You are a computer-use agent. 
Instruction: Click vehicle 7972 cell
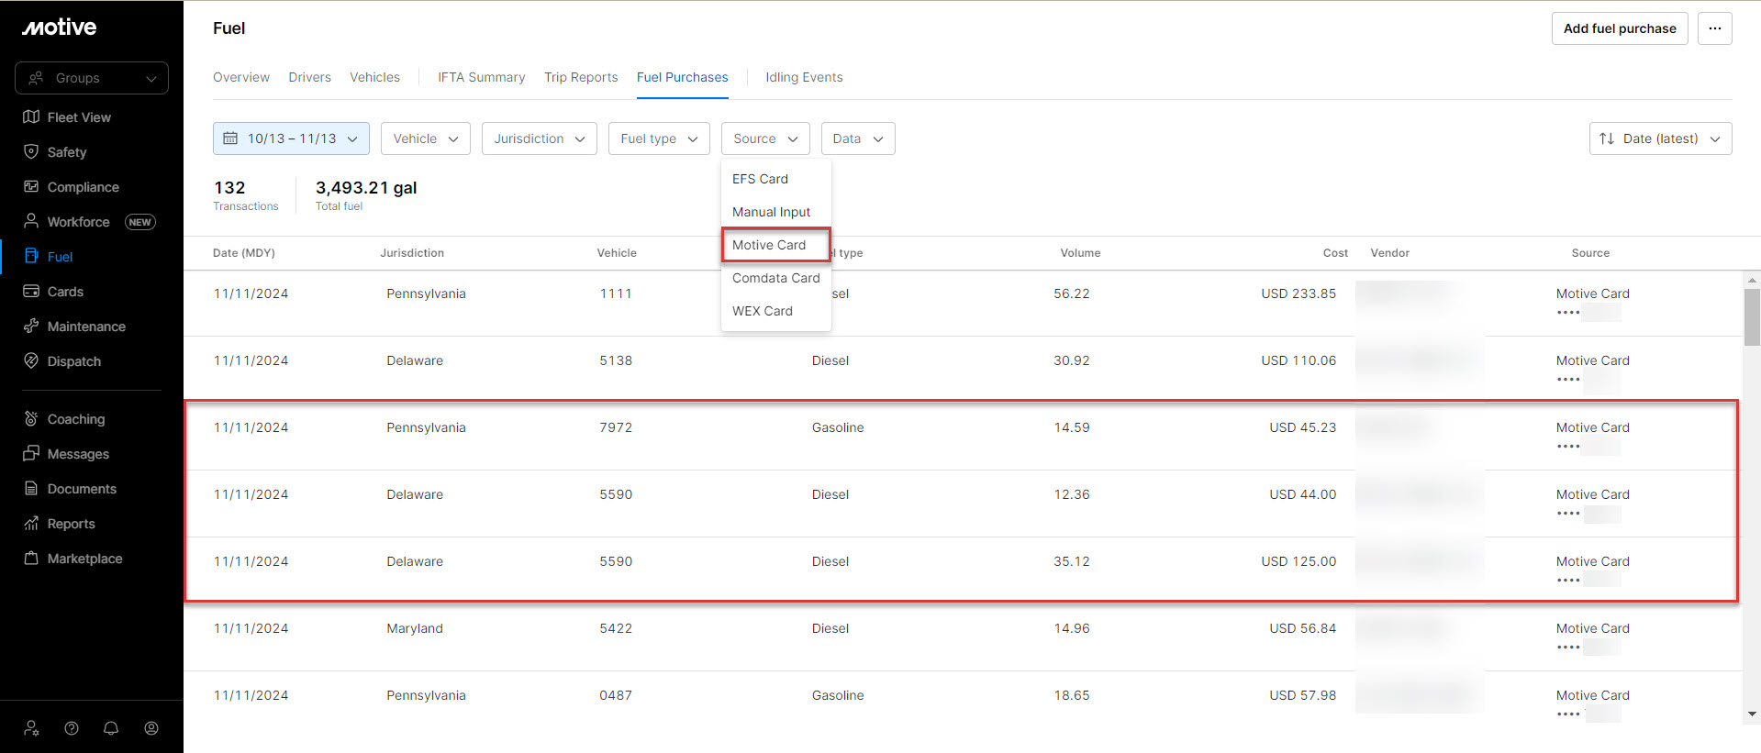(616, 427)
